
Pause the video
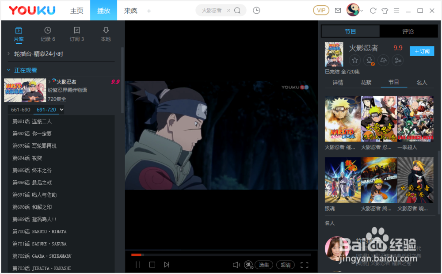(138, 265)
